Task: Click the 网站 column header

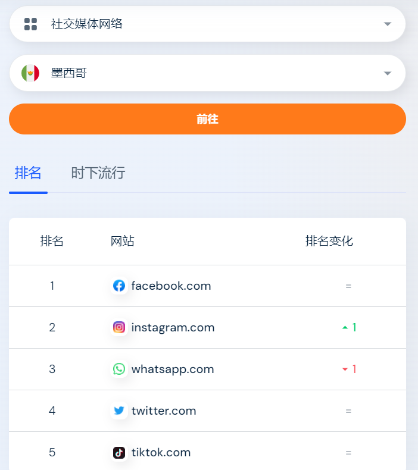Action: pyautogui.click(x=123, y=241)
